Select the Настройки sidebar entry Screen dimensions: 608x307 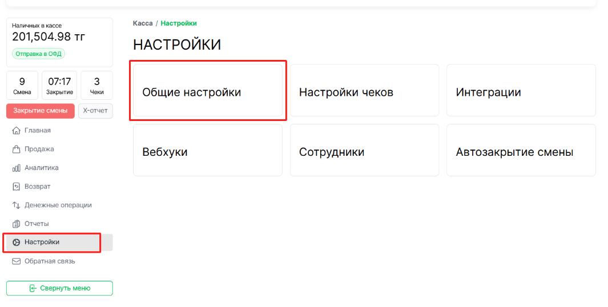pyautogui.click(x=59, y=243)
